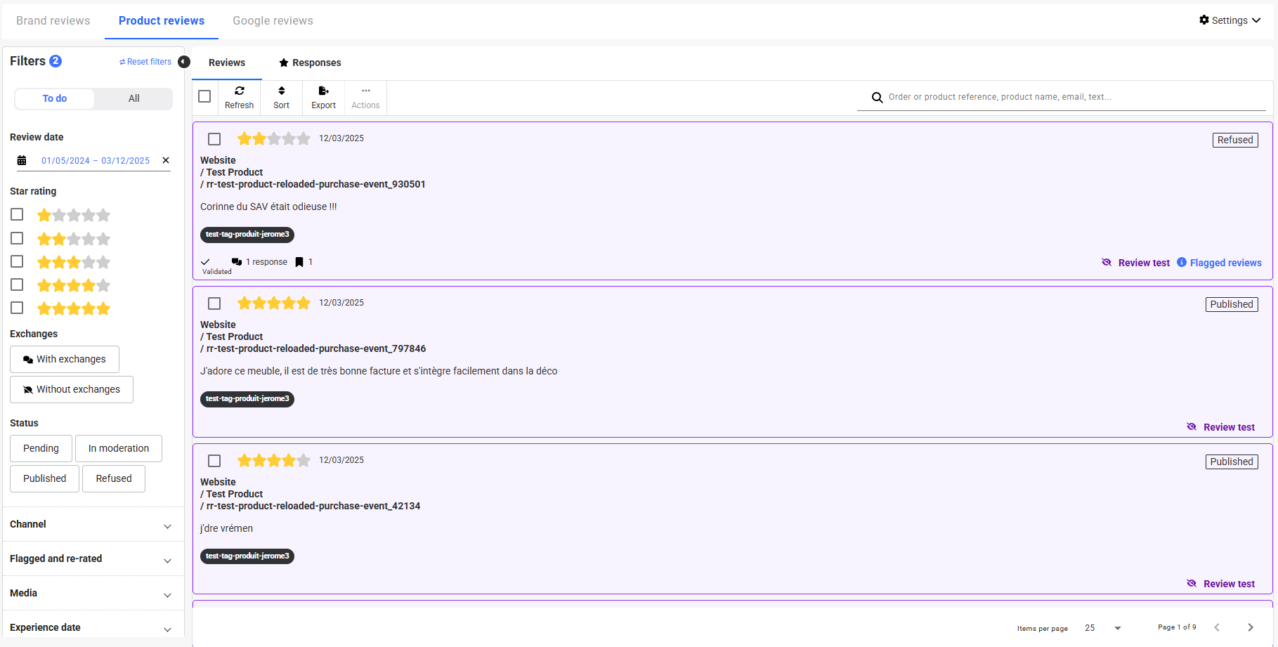Open the calendar date picker icon
The image size is (1278, 647).
tap(22, 161)
